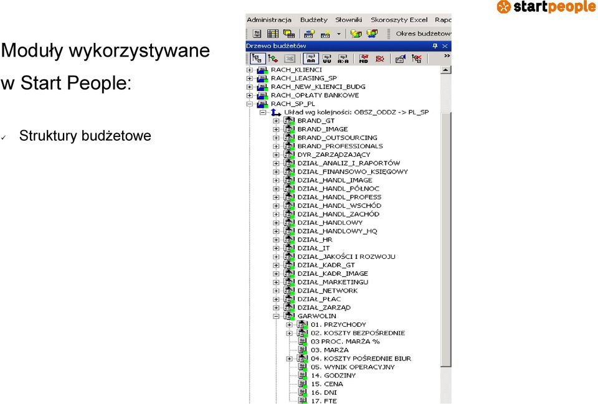Click the DZIAŁ_IT node icon

coord(289,248)
